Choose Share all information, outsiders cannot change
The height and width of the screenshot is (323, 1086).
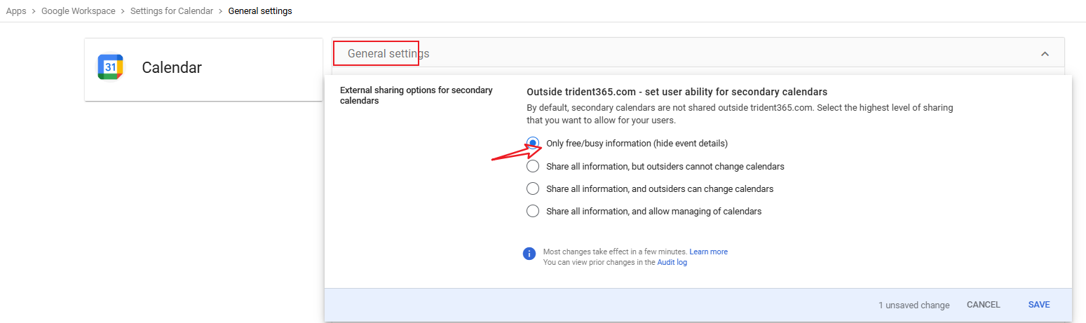533,167
